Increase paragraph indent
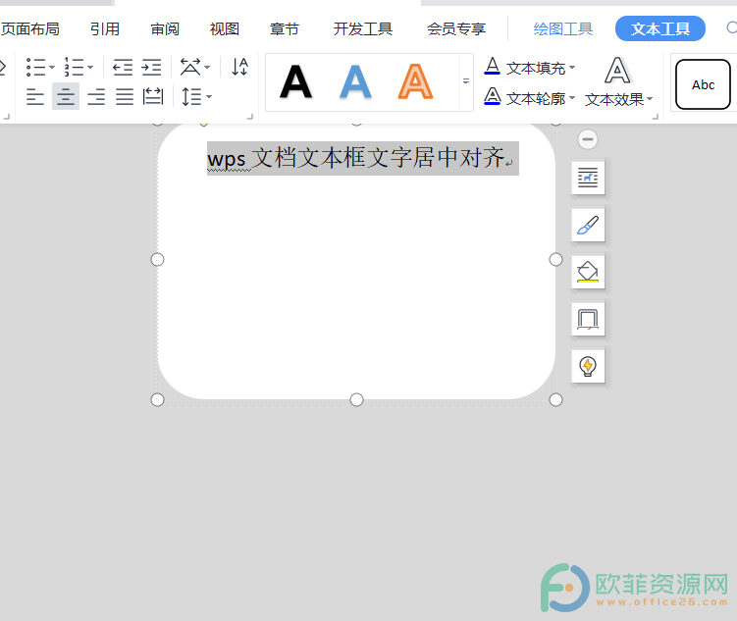This screenshot has height=621, width=737. point(151,67)
